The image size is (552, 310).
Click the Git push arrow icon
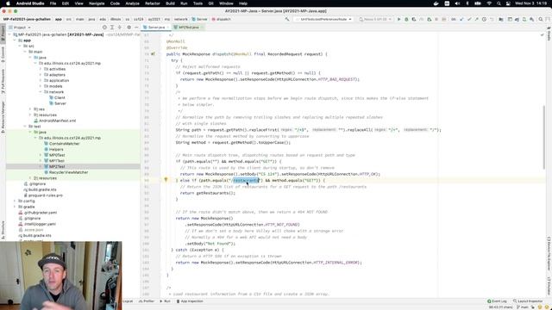(476, 19)
